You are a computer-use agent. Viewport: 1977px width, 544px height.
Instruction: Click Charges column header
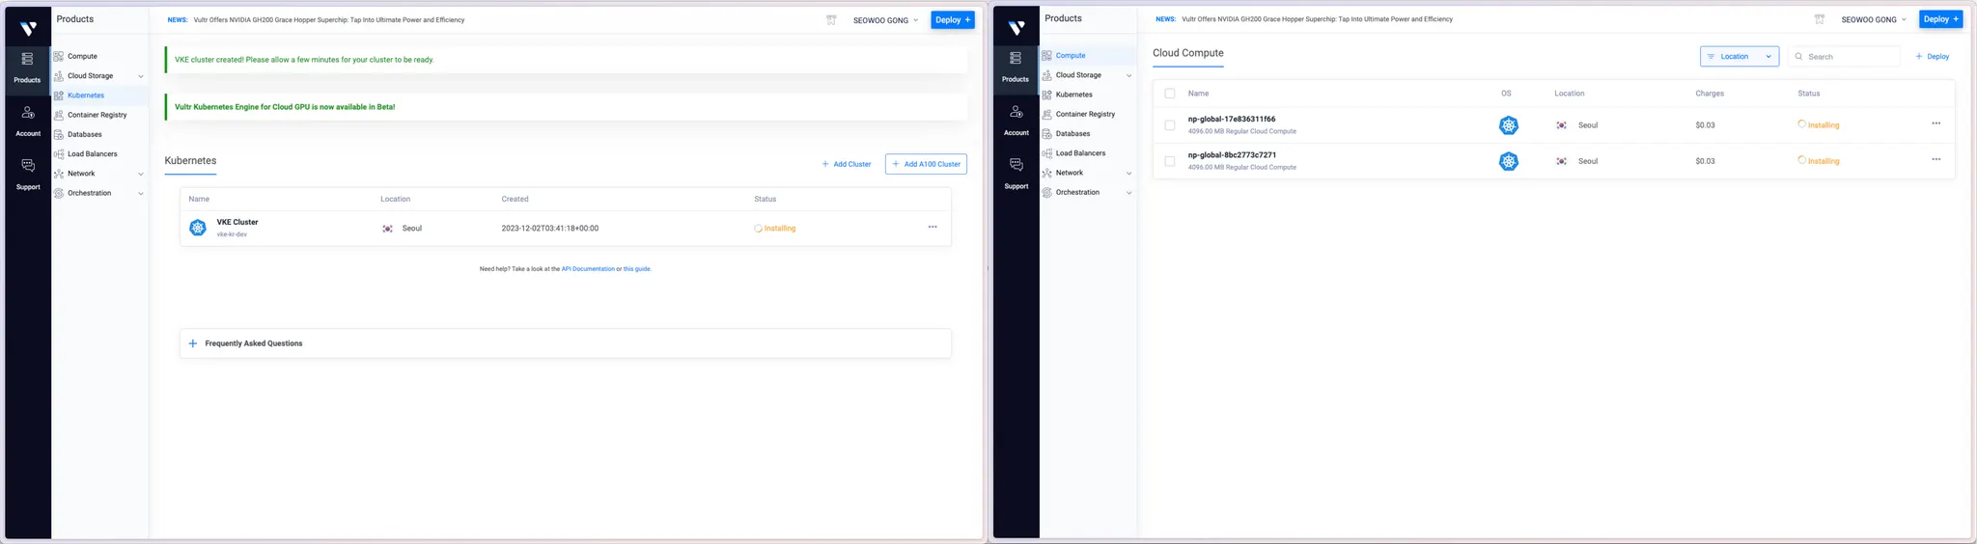point(1710,94)
